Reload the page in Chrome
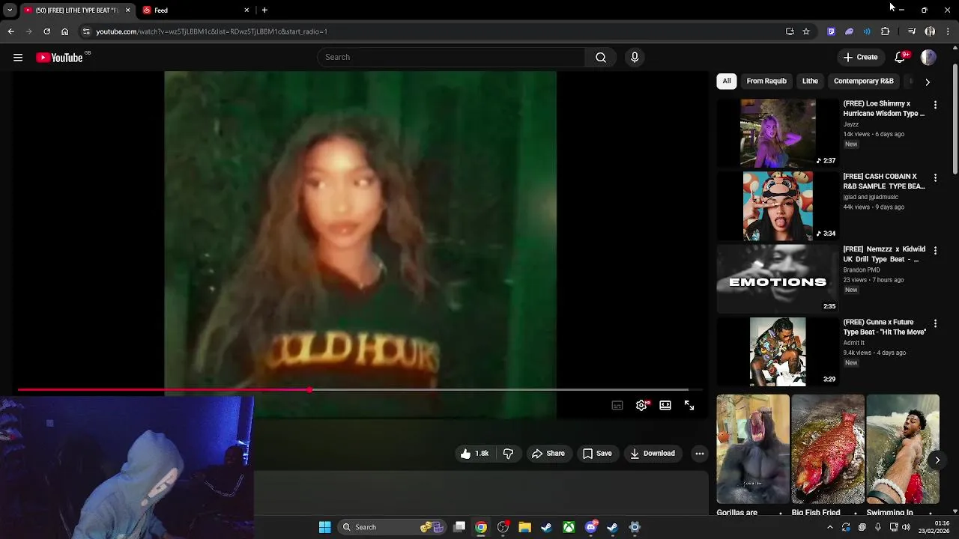959x539 pixels. coord(46,31)
